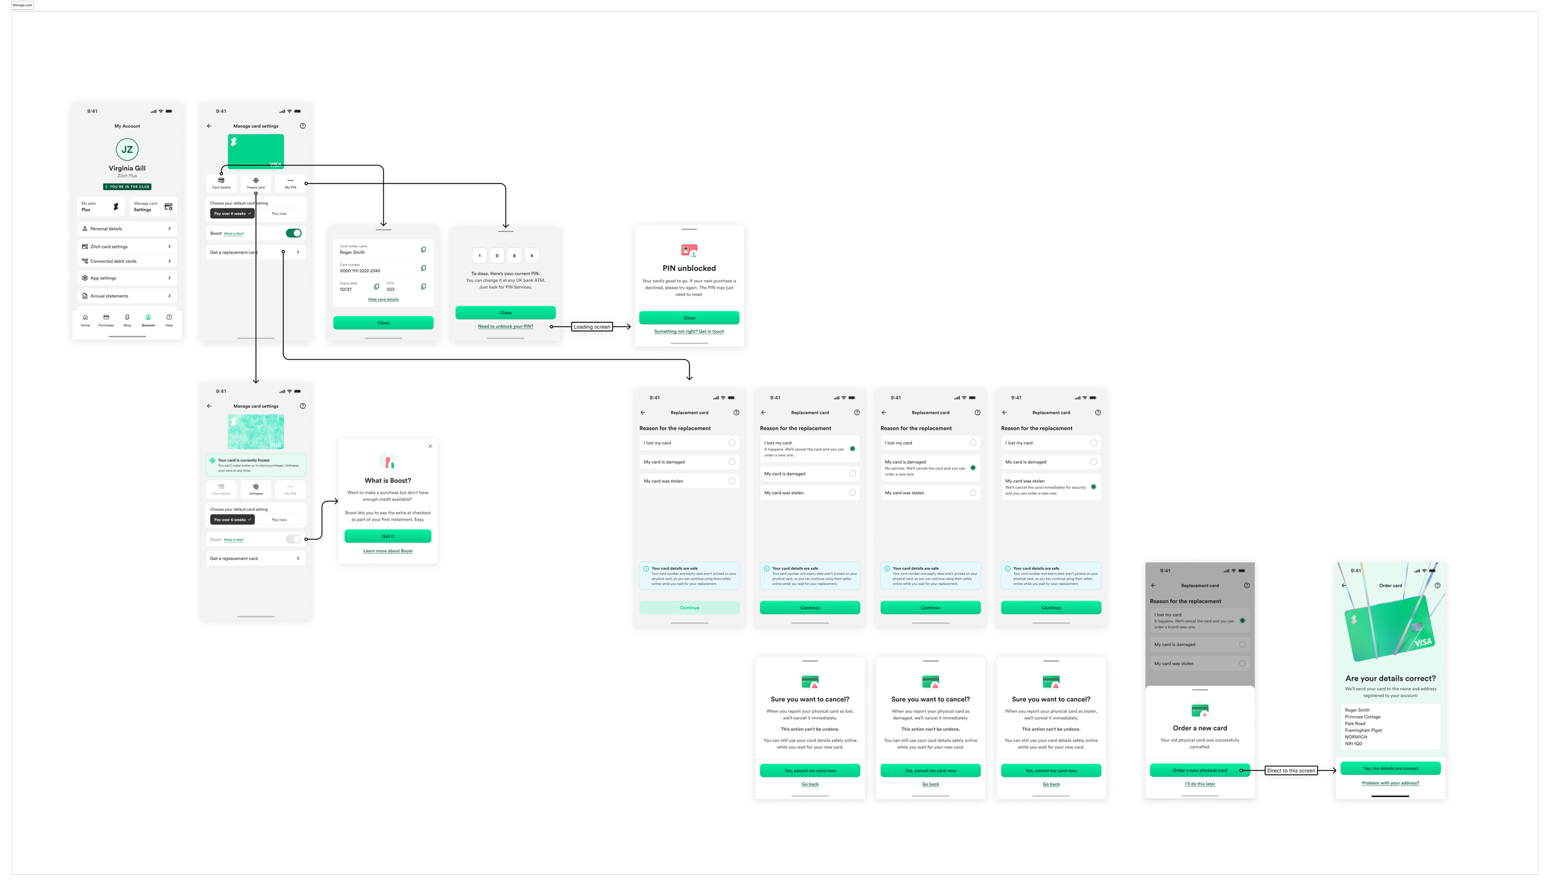Enable the greyed-out Boost toggle on frozen screen
The width and height of the screenshot is (1550, 886).
click(x=294, y=539)
